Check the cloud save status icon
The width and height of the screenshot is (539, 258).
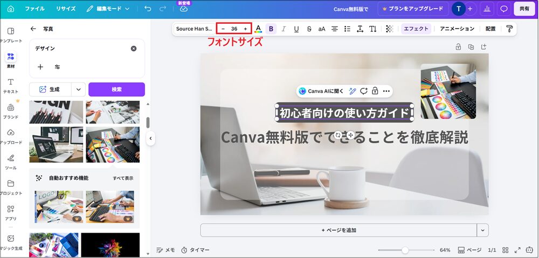(x=184, y=9)
